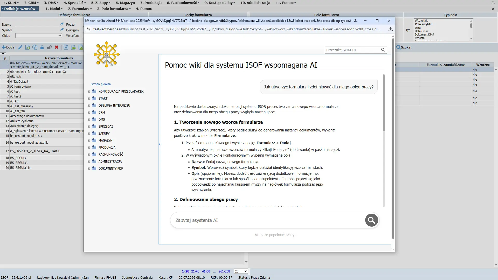
Task: Expand the KONFIGURACJA PRZEGLĄDAREK tree node
Action: coord(89,91)
